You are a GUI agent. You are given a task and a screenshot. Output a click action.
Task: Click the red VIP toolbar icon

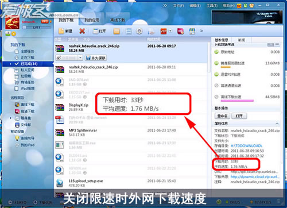(x=164, y=31)
